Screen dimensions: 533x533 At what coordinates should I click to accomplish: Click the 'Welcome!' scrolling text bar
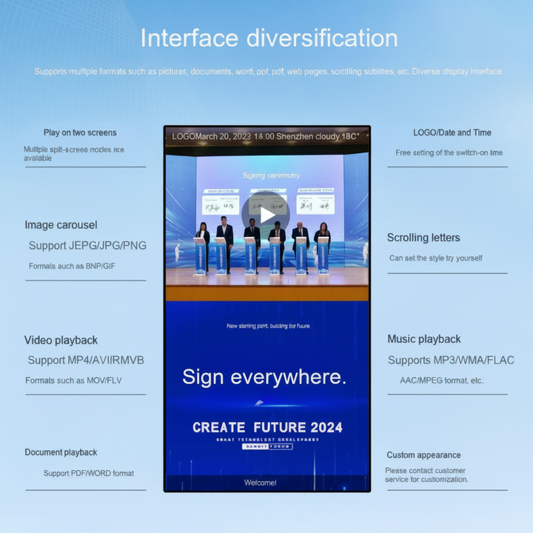pos(266,483)
